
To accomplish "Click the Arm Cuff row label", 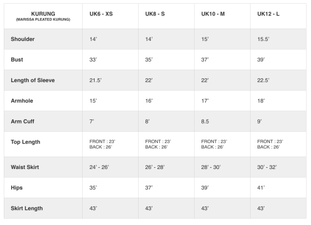I will pos(22,121).
